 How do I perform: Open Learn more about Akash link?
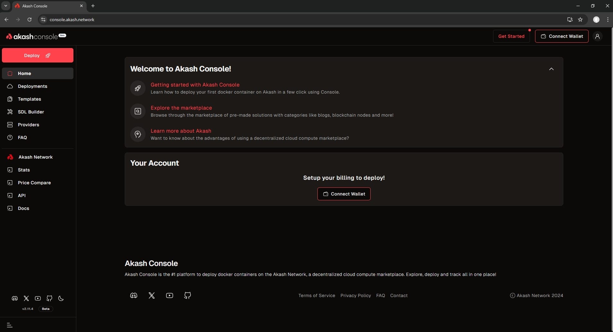pyautogui.click(x=181, y=131)
